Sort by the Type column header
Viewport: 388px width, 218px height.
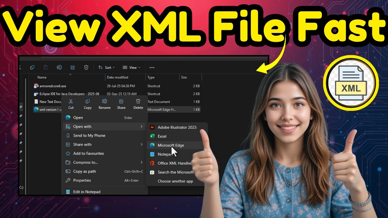(x=151, y=78)
